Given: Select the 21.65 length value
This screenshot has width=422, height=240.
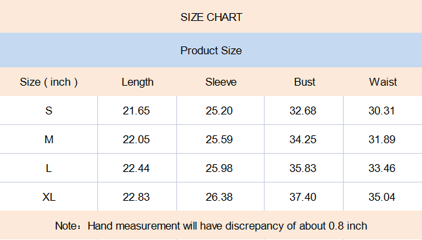Looking at the screenshot, I should pyautogui.click(x=136, y=111).
